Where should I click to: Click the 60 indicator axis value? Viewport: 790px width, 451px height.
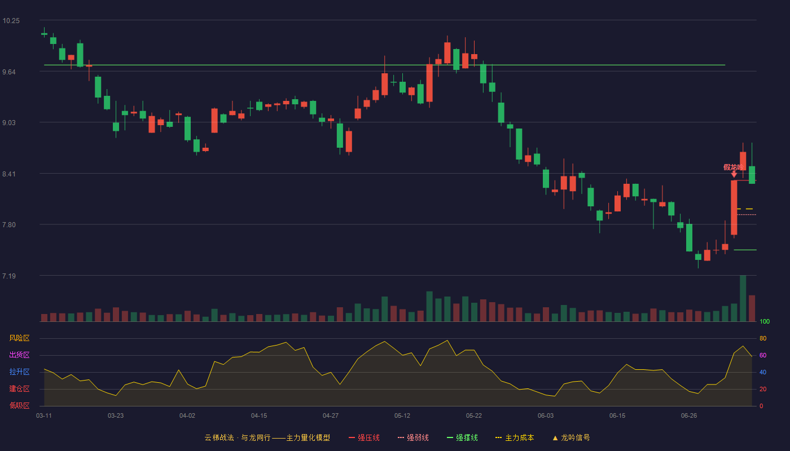point(763,355)
